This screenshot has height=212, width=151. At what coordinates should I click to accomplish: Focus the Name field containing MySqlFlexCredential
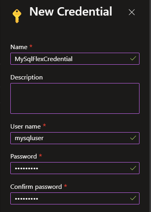(x=75, y=59)
